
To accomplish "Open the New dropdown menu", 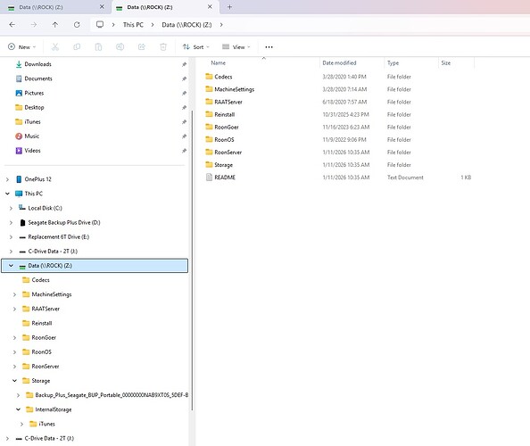I will [x=21, y=47].
